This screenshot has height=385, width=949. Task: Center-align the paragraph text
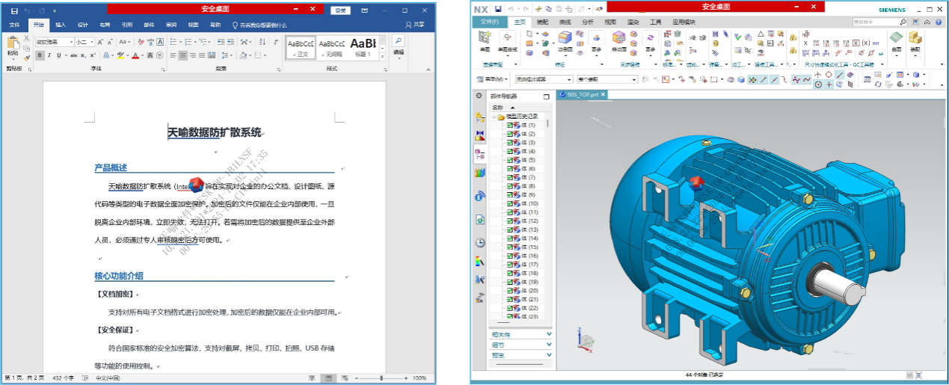(x=183, y=55)
